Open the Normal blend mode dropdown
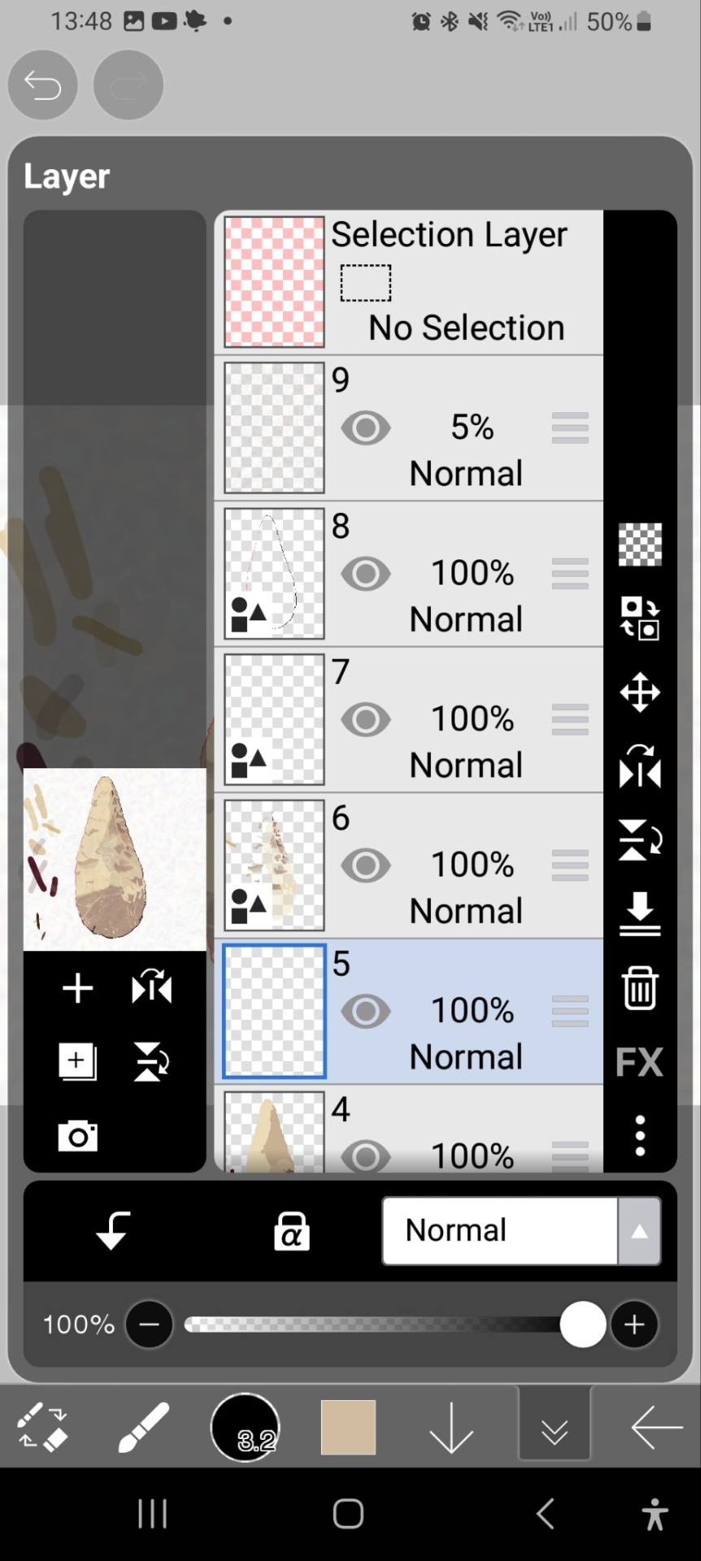Viewport: 701px width, 1561px height. coord(520,1231)
